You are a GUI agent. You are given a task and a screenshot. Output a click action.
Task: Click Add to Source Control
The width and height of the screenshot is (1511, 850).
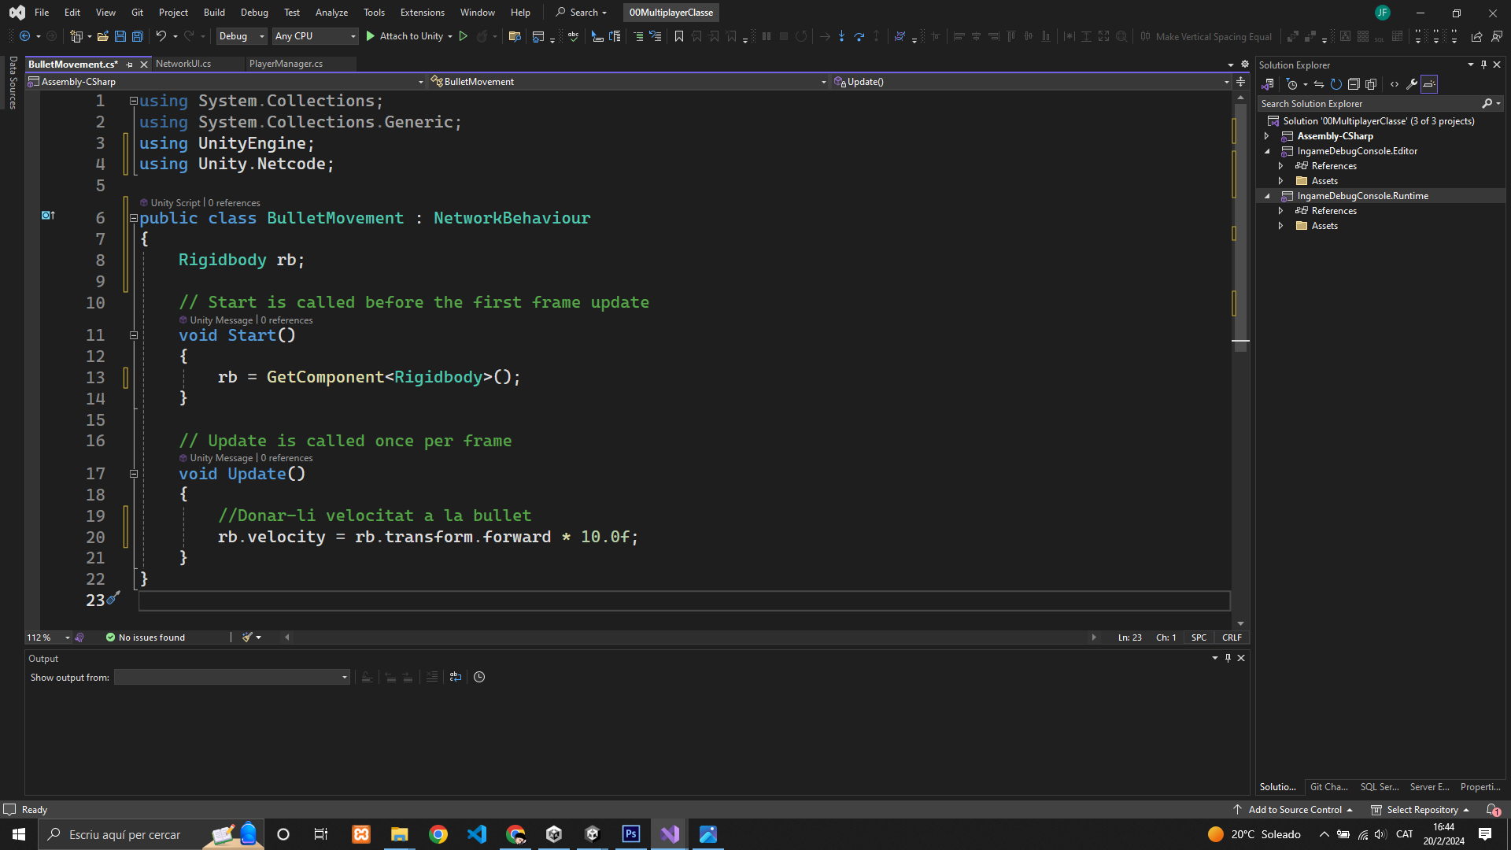[1295, 810]
